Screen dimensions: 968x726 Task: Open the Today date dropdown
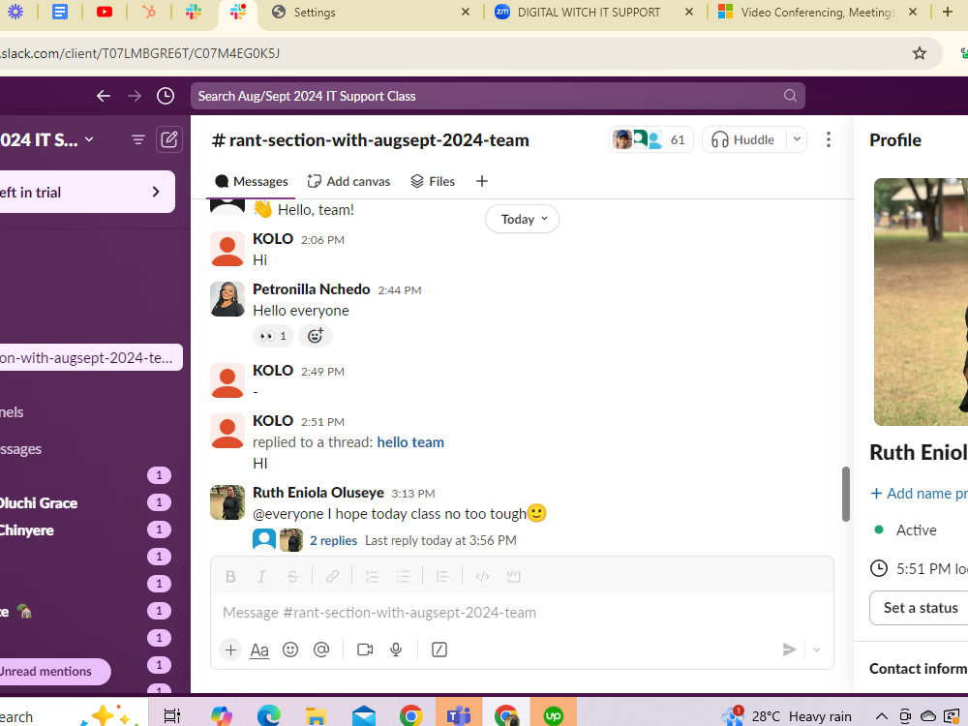523,219
